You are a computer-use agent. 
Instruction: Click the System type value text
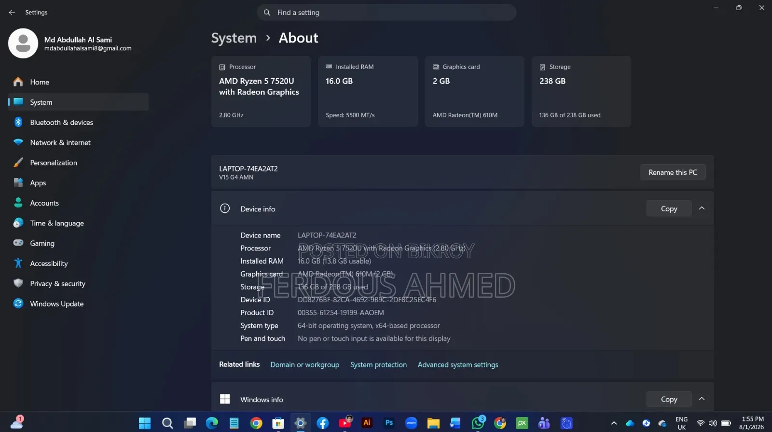click(369, 326)
